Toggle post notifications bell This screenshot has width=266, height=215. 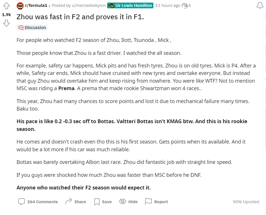coord(260,5)
